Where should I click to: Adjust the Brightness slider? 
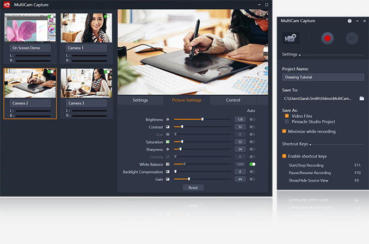pos(202,119)
